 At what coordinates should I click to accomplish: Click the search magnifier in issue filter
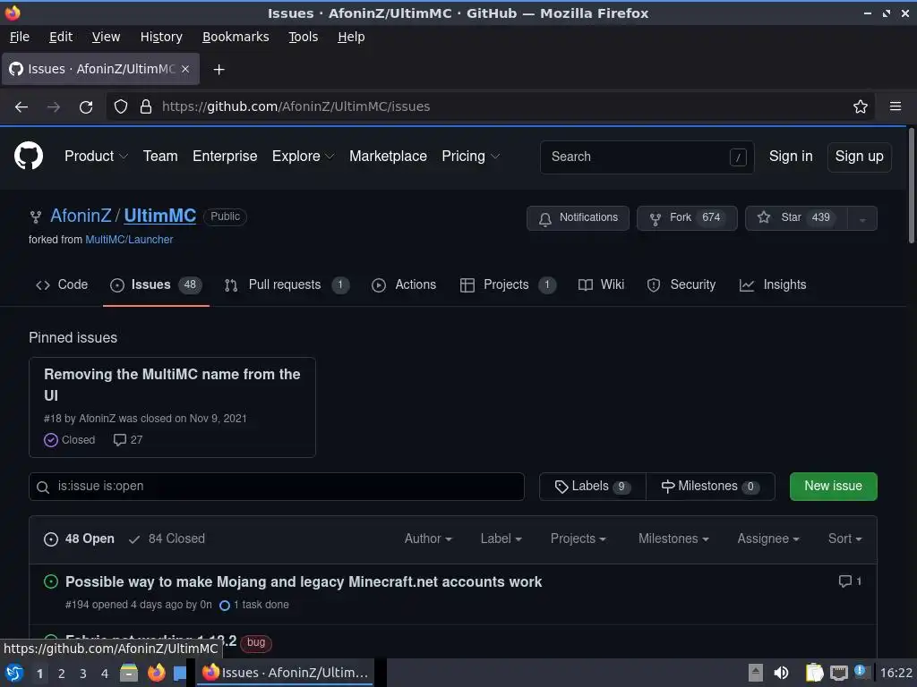pyautogui.click(x=43, y=488)
